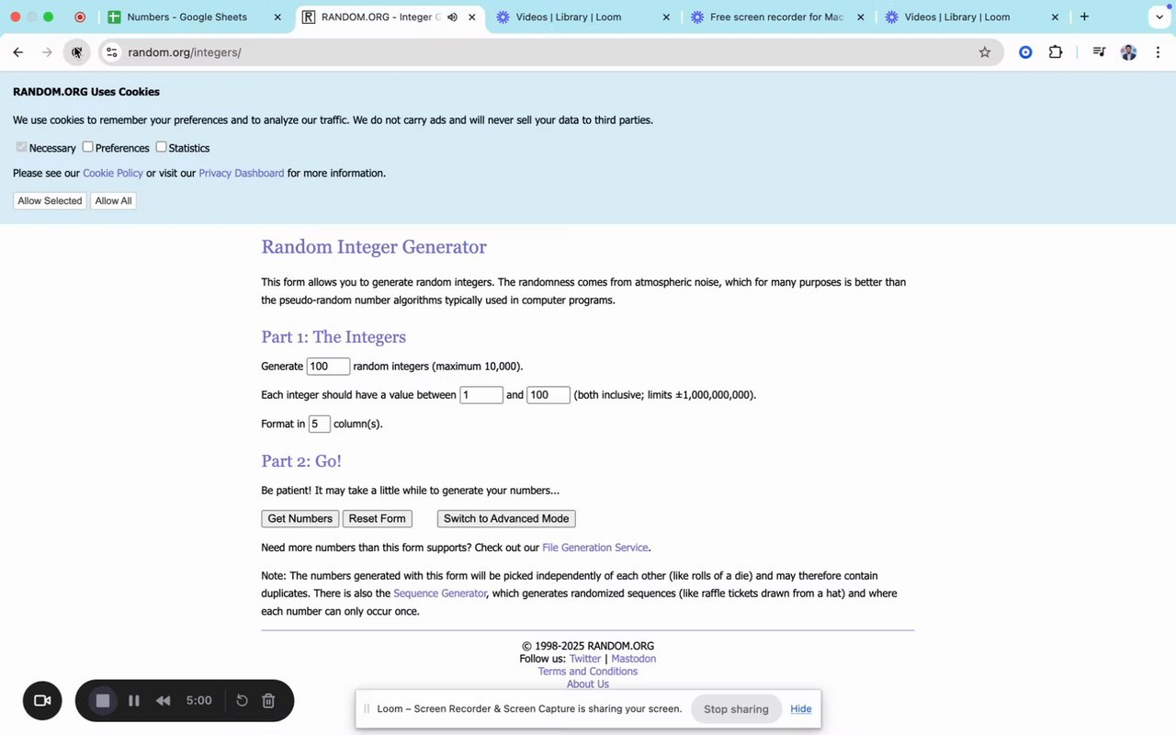
Task: Click the address bar URL field
Action: (551, 52)
